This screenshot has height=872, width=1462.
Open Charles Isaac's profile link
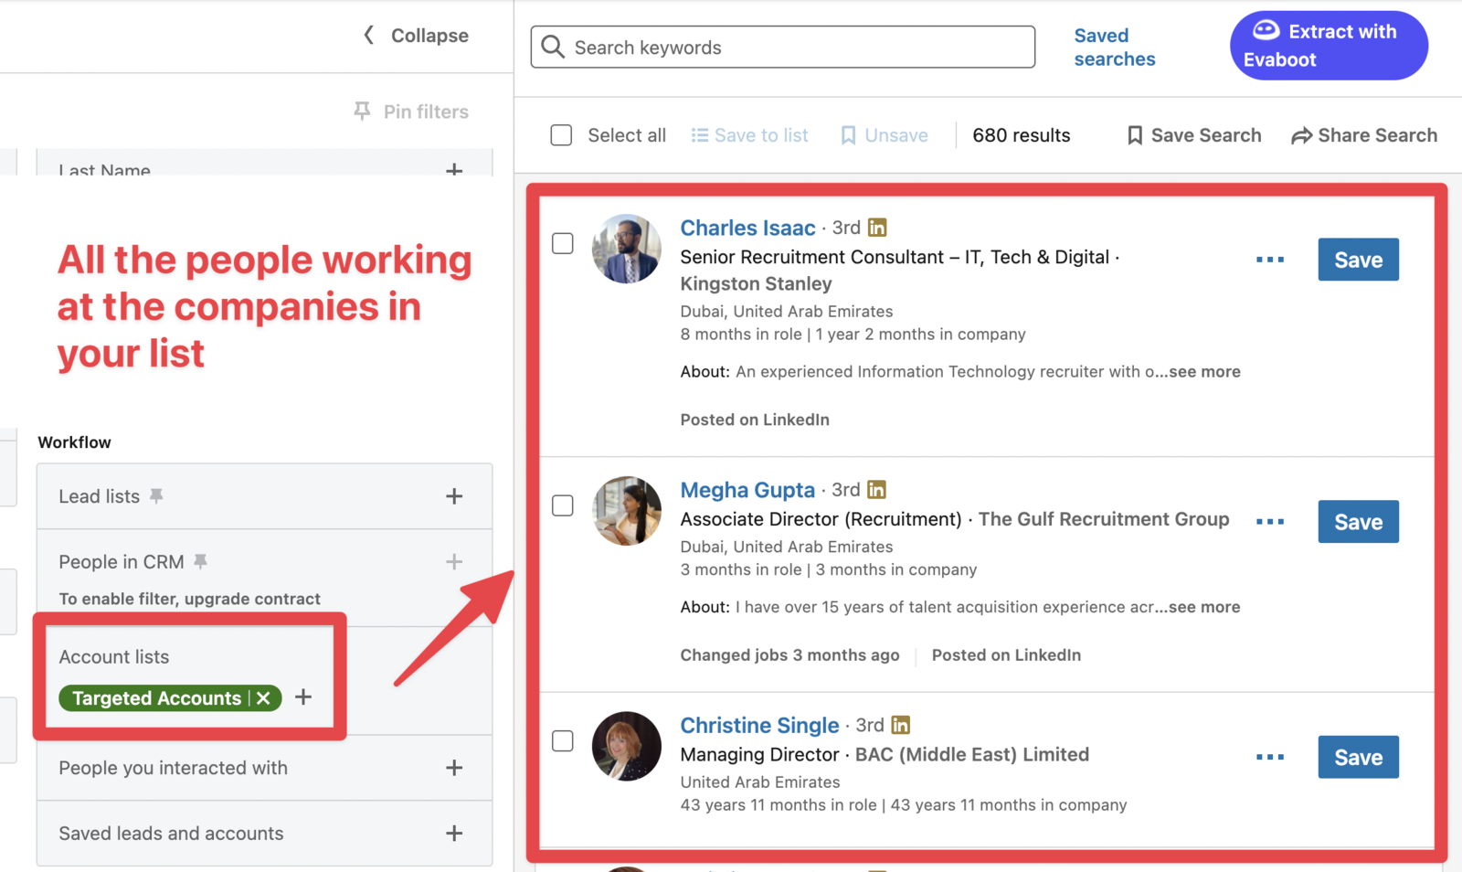747,228
